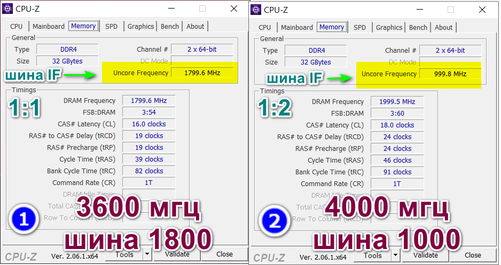501x265 pixels.
Task: Click tRP value 24 clocks in right window
Action: pos(397,148)
